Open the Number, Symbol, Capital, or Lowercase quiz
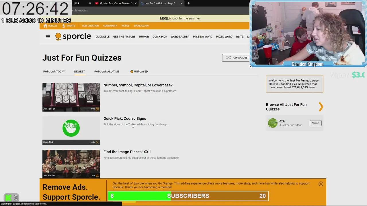The width and height of the screenshot is (367, 206). [138, 85]
